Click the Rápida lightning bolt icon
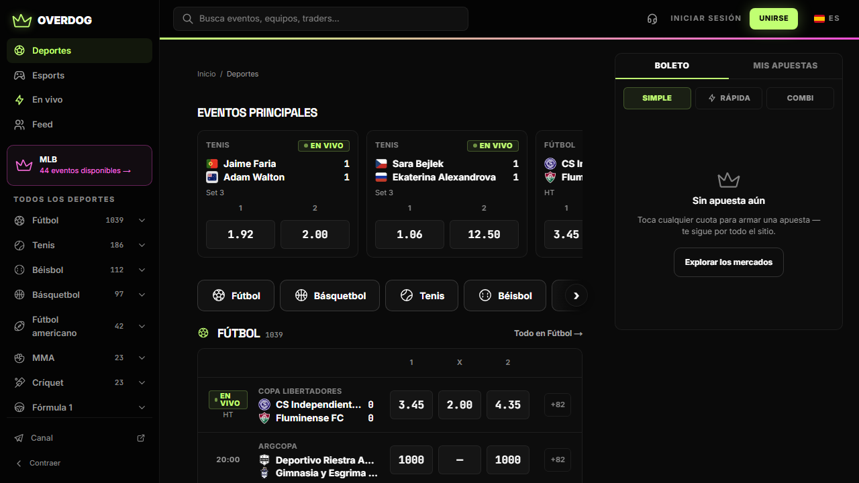859x483 pixels. pos(712,98)
